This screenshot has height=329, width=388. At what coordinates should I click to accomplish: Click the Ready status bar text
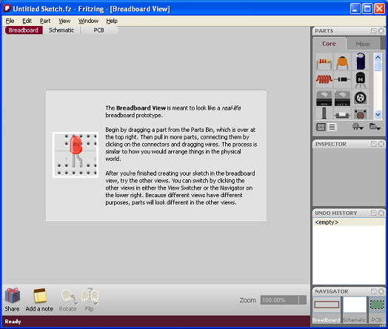pos(13,322)
